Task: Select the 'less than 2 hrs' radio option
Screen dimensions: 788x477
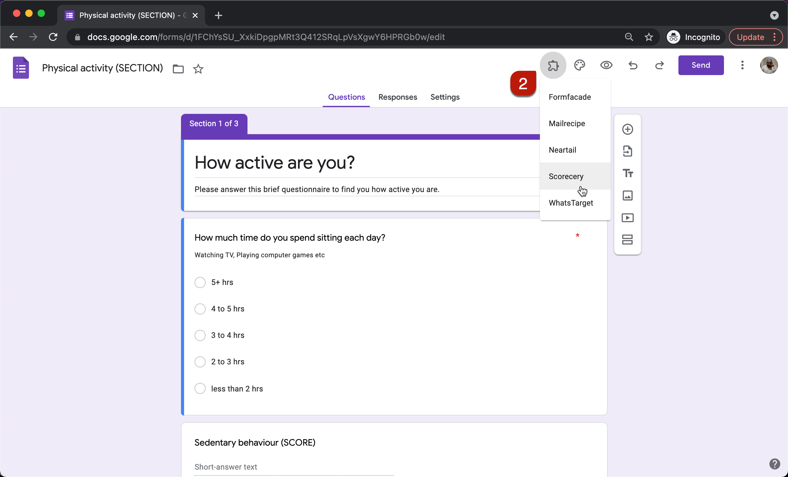Action: (200, 388)
